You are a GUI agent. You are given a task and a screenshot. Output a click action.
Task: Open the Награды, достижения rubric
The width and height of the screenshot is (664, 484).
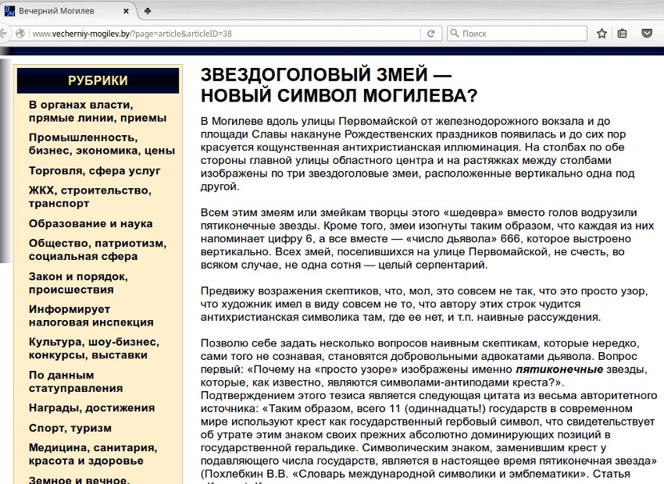(91, 407)
